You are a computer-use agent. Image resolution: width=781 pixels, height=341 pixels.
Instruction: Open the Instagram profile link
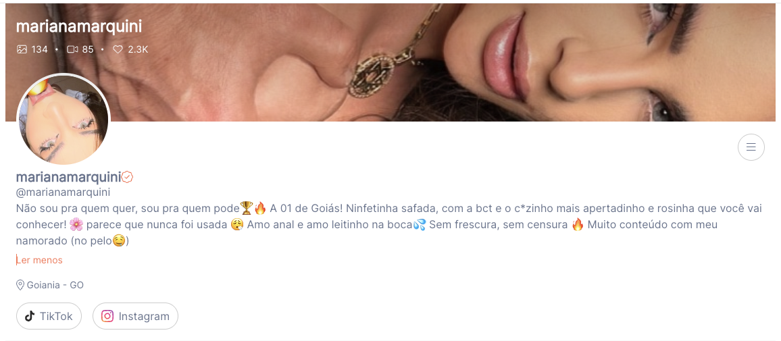coord(136,316)
